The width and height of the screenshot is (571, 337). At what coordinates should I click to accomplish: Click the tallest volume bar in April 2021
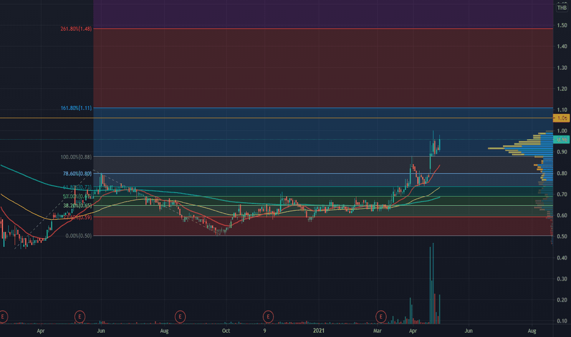pyautogui.click(x=433, y=284)
